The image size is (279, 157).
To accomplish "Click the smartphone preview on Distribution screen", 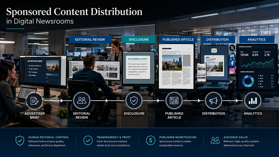I will pyautogui.click(x=202, y=72).
